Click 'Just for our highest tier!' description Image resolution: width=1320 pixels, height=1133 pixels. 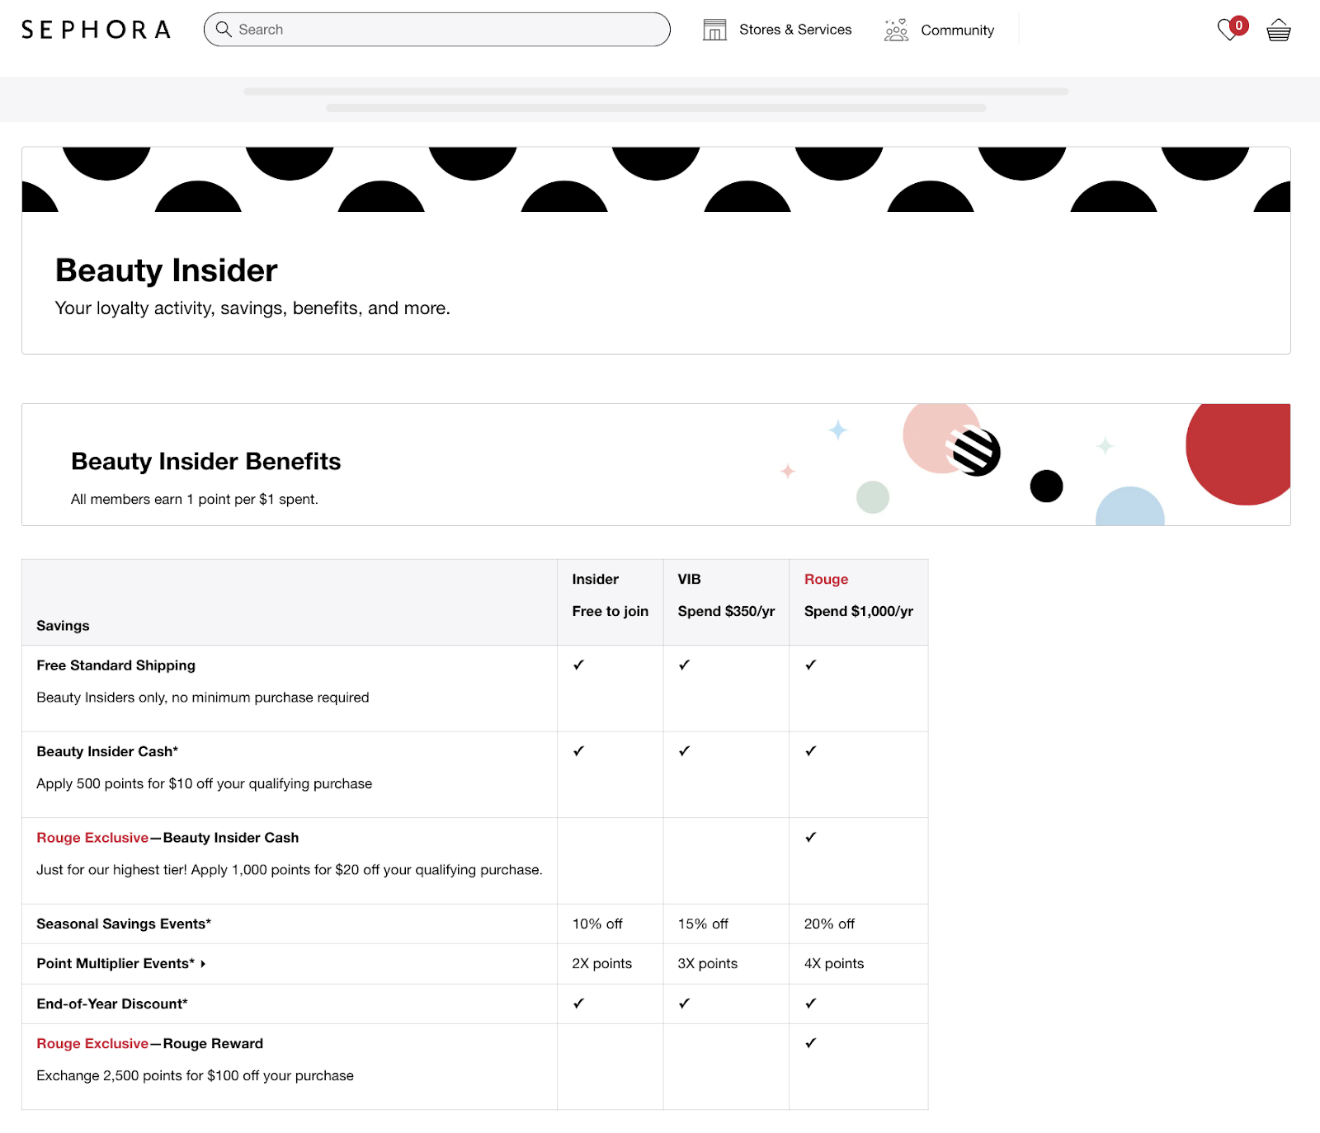290,870
